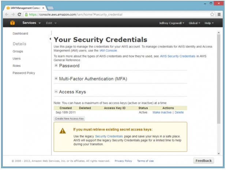Bookmark page with the star icon
226x170 pixels.
pyautogui.click(x=212, y=15)
